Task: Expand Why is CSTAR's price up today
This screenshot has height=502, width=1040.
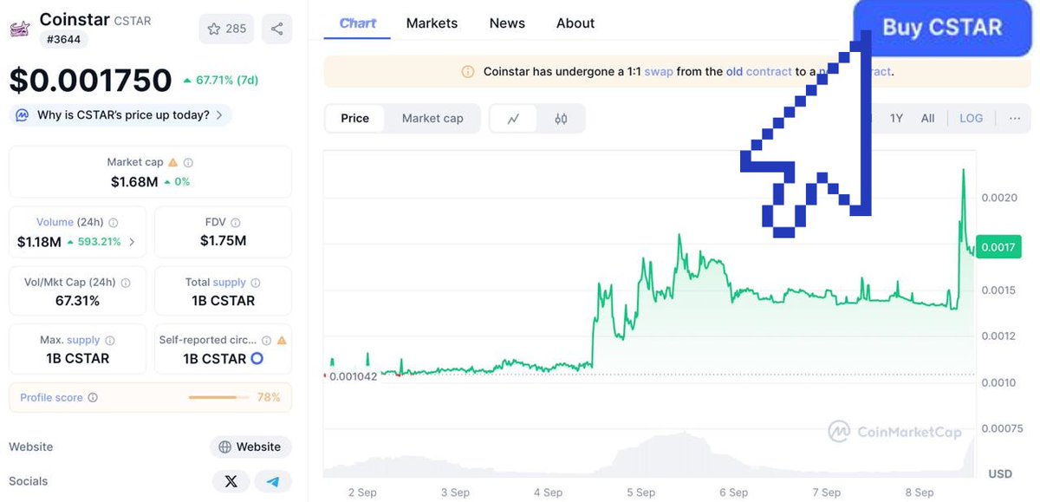Action: (x=120, y=114)
